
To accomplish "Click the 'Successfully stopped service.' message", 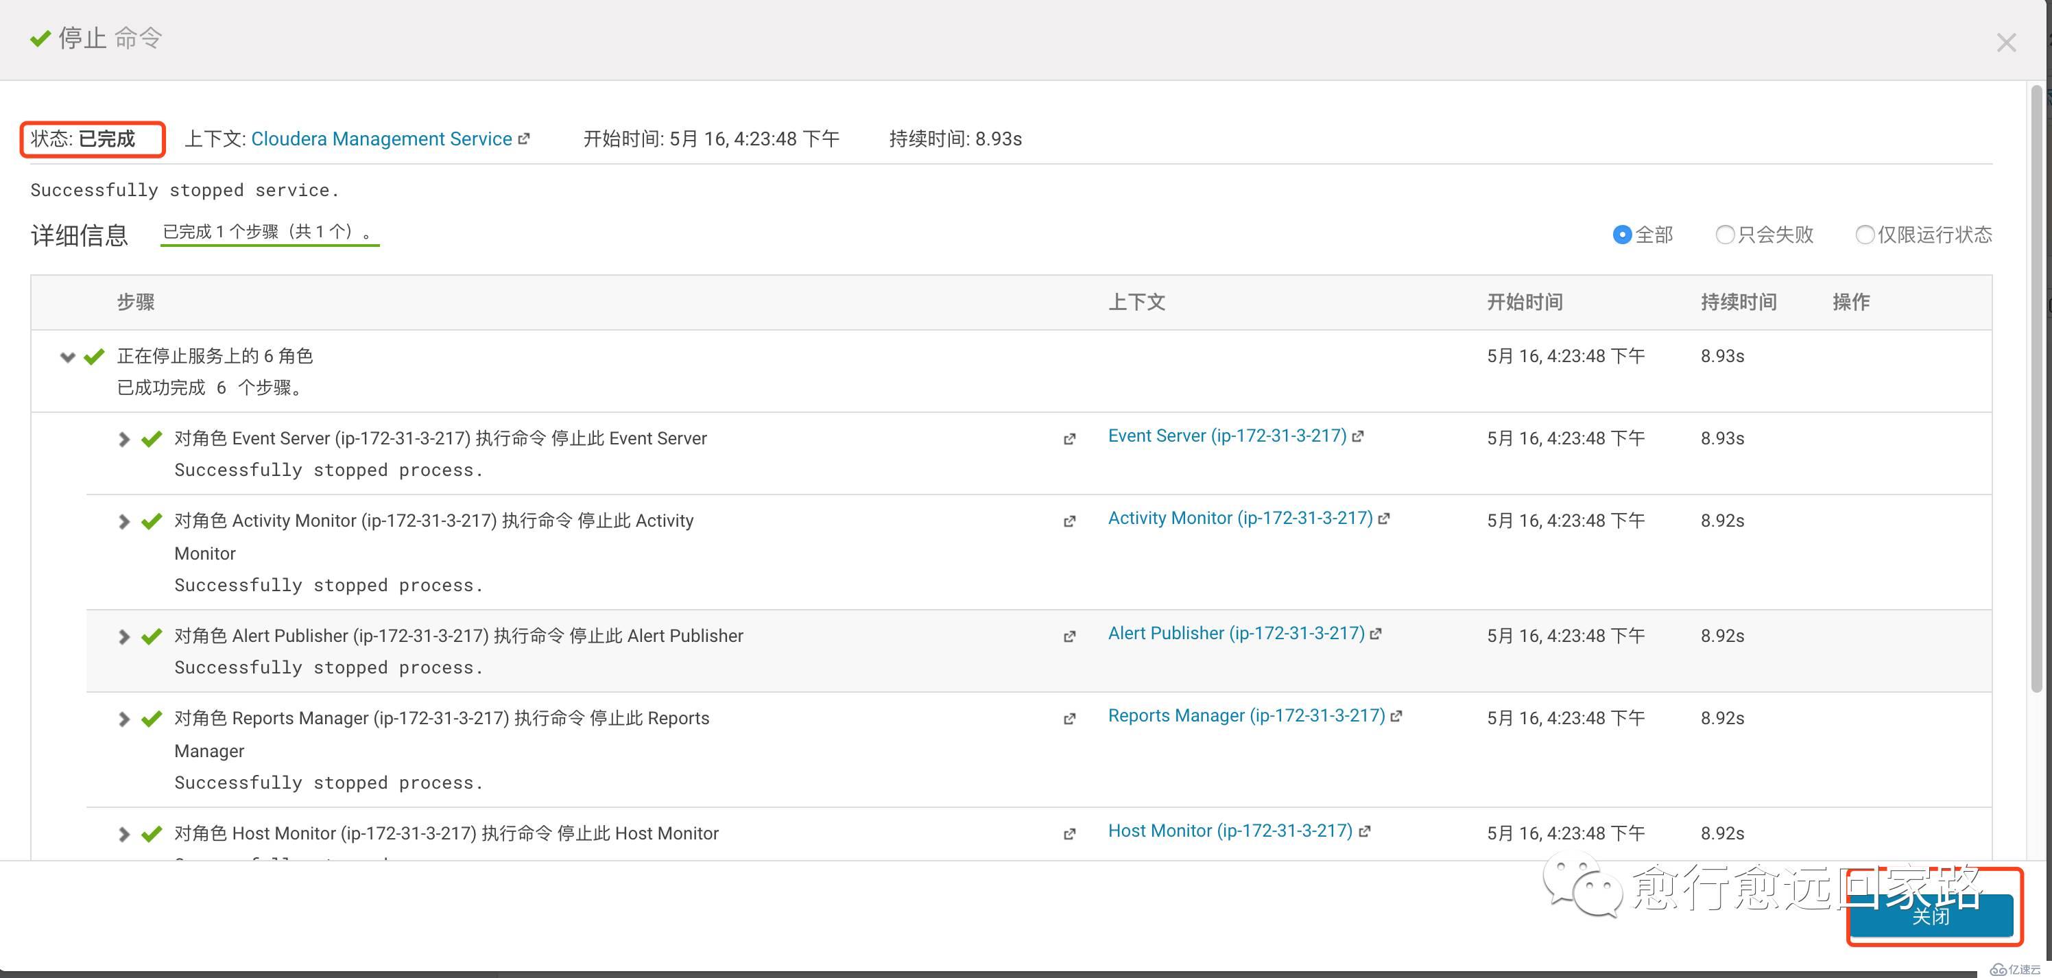I will coord(184,191).
